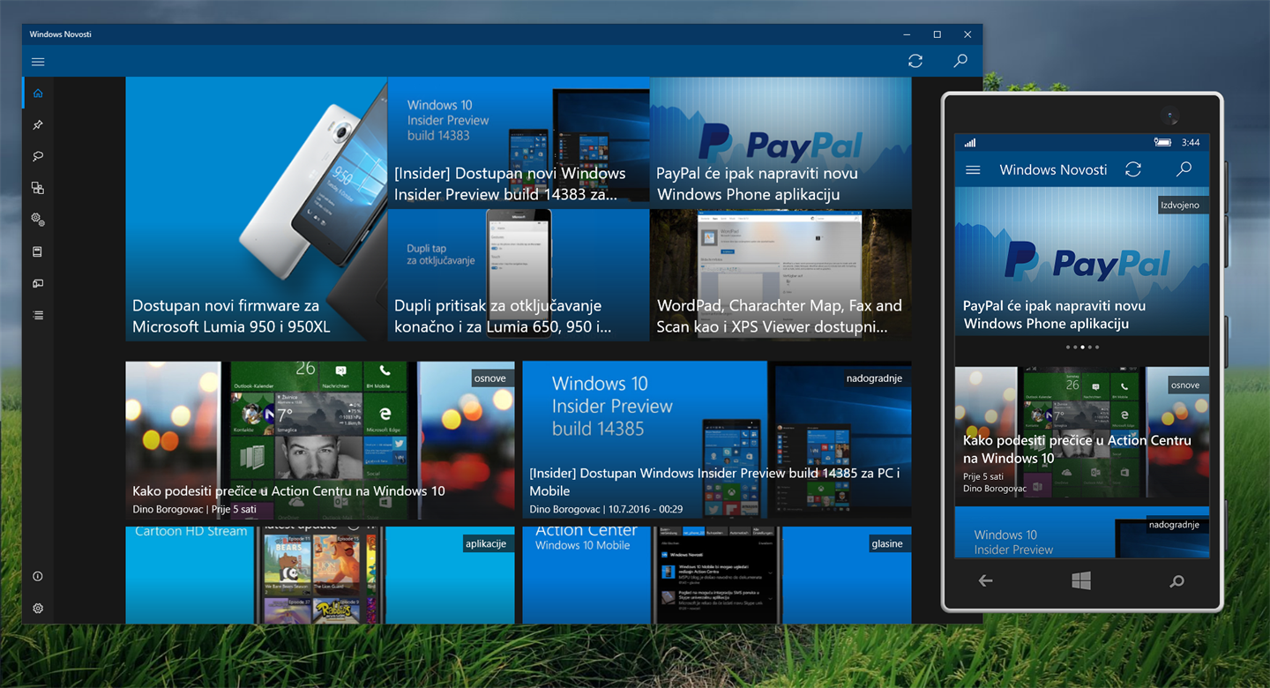Open the pin icon in the sidebar

click(38, 125)
